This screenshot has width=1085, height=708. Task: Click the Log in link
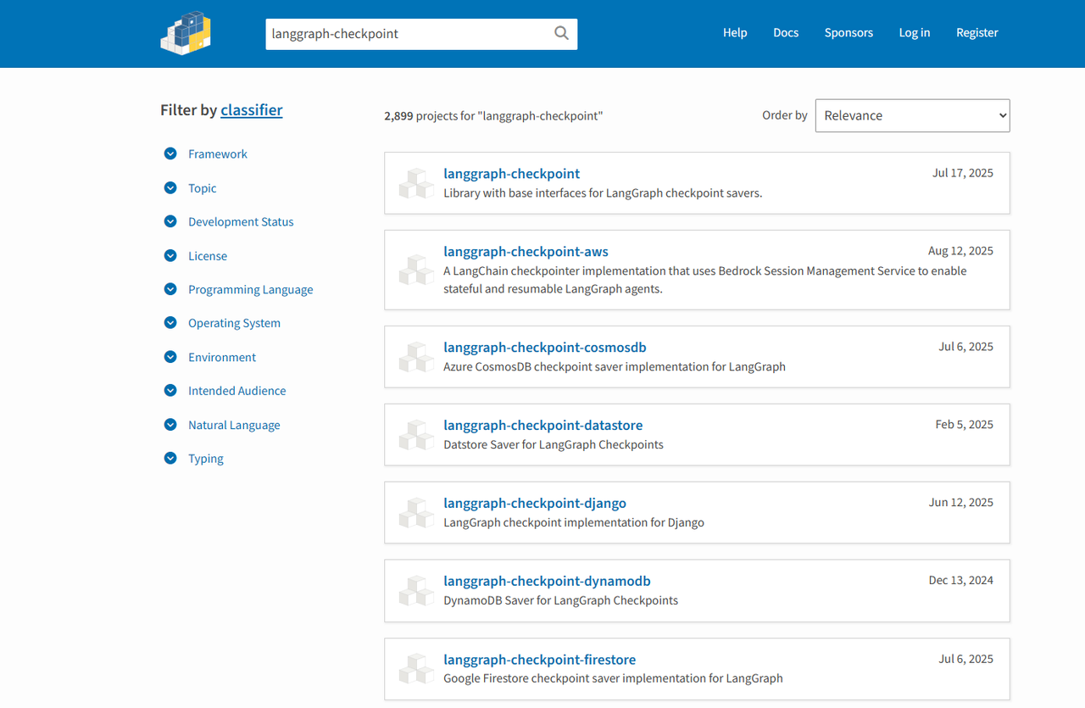pyautogui.click(x=914, y=33)
